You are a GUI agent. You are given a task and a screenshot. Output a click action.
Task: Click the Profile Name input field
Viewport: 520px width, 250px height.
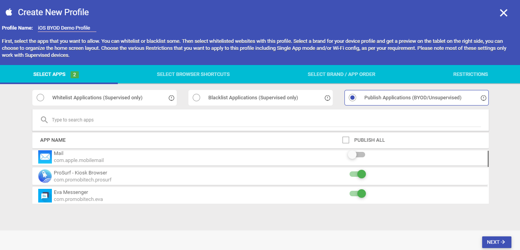click(x=66, y=28)
